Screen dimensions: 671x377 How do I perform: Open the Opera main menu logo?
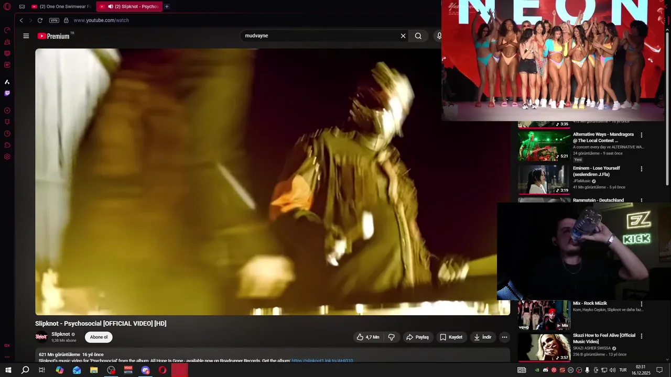7,7
